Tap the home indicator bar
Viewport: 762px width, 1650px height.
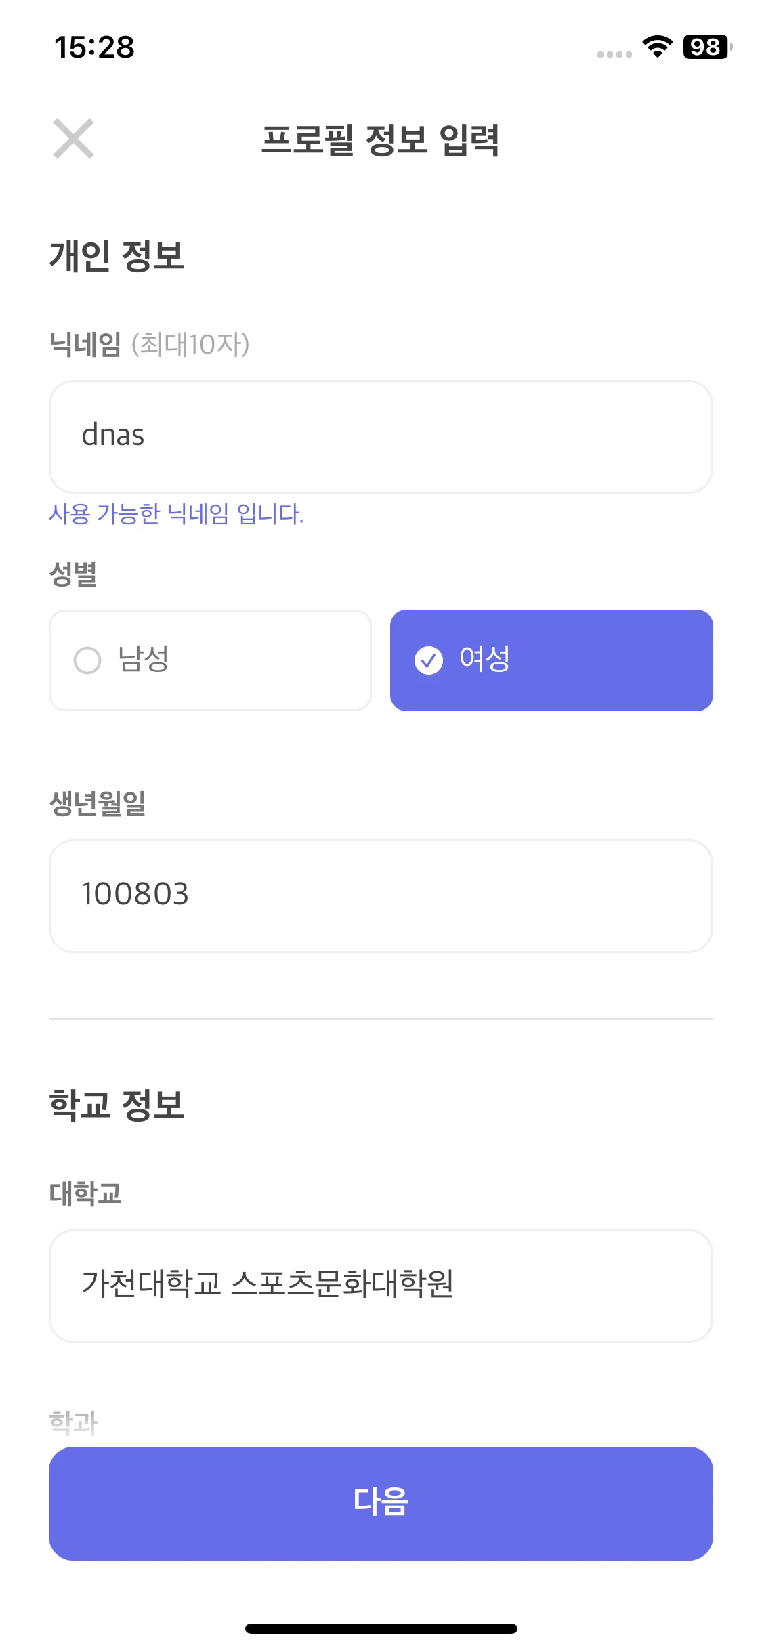coord(381,1628)
